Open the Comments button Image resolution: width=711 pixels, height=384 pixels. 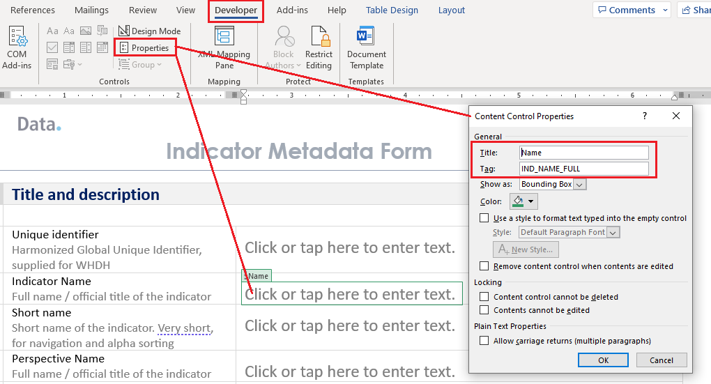pos(627,10)
